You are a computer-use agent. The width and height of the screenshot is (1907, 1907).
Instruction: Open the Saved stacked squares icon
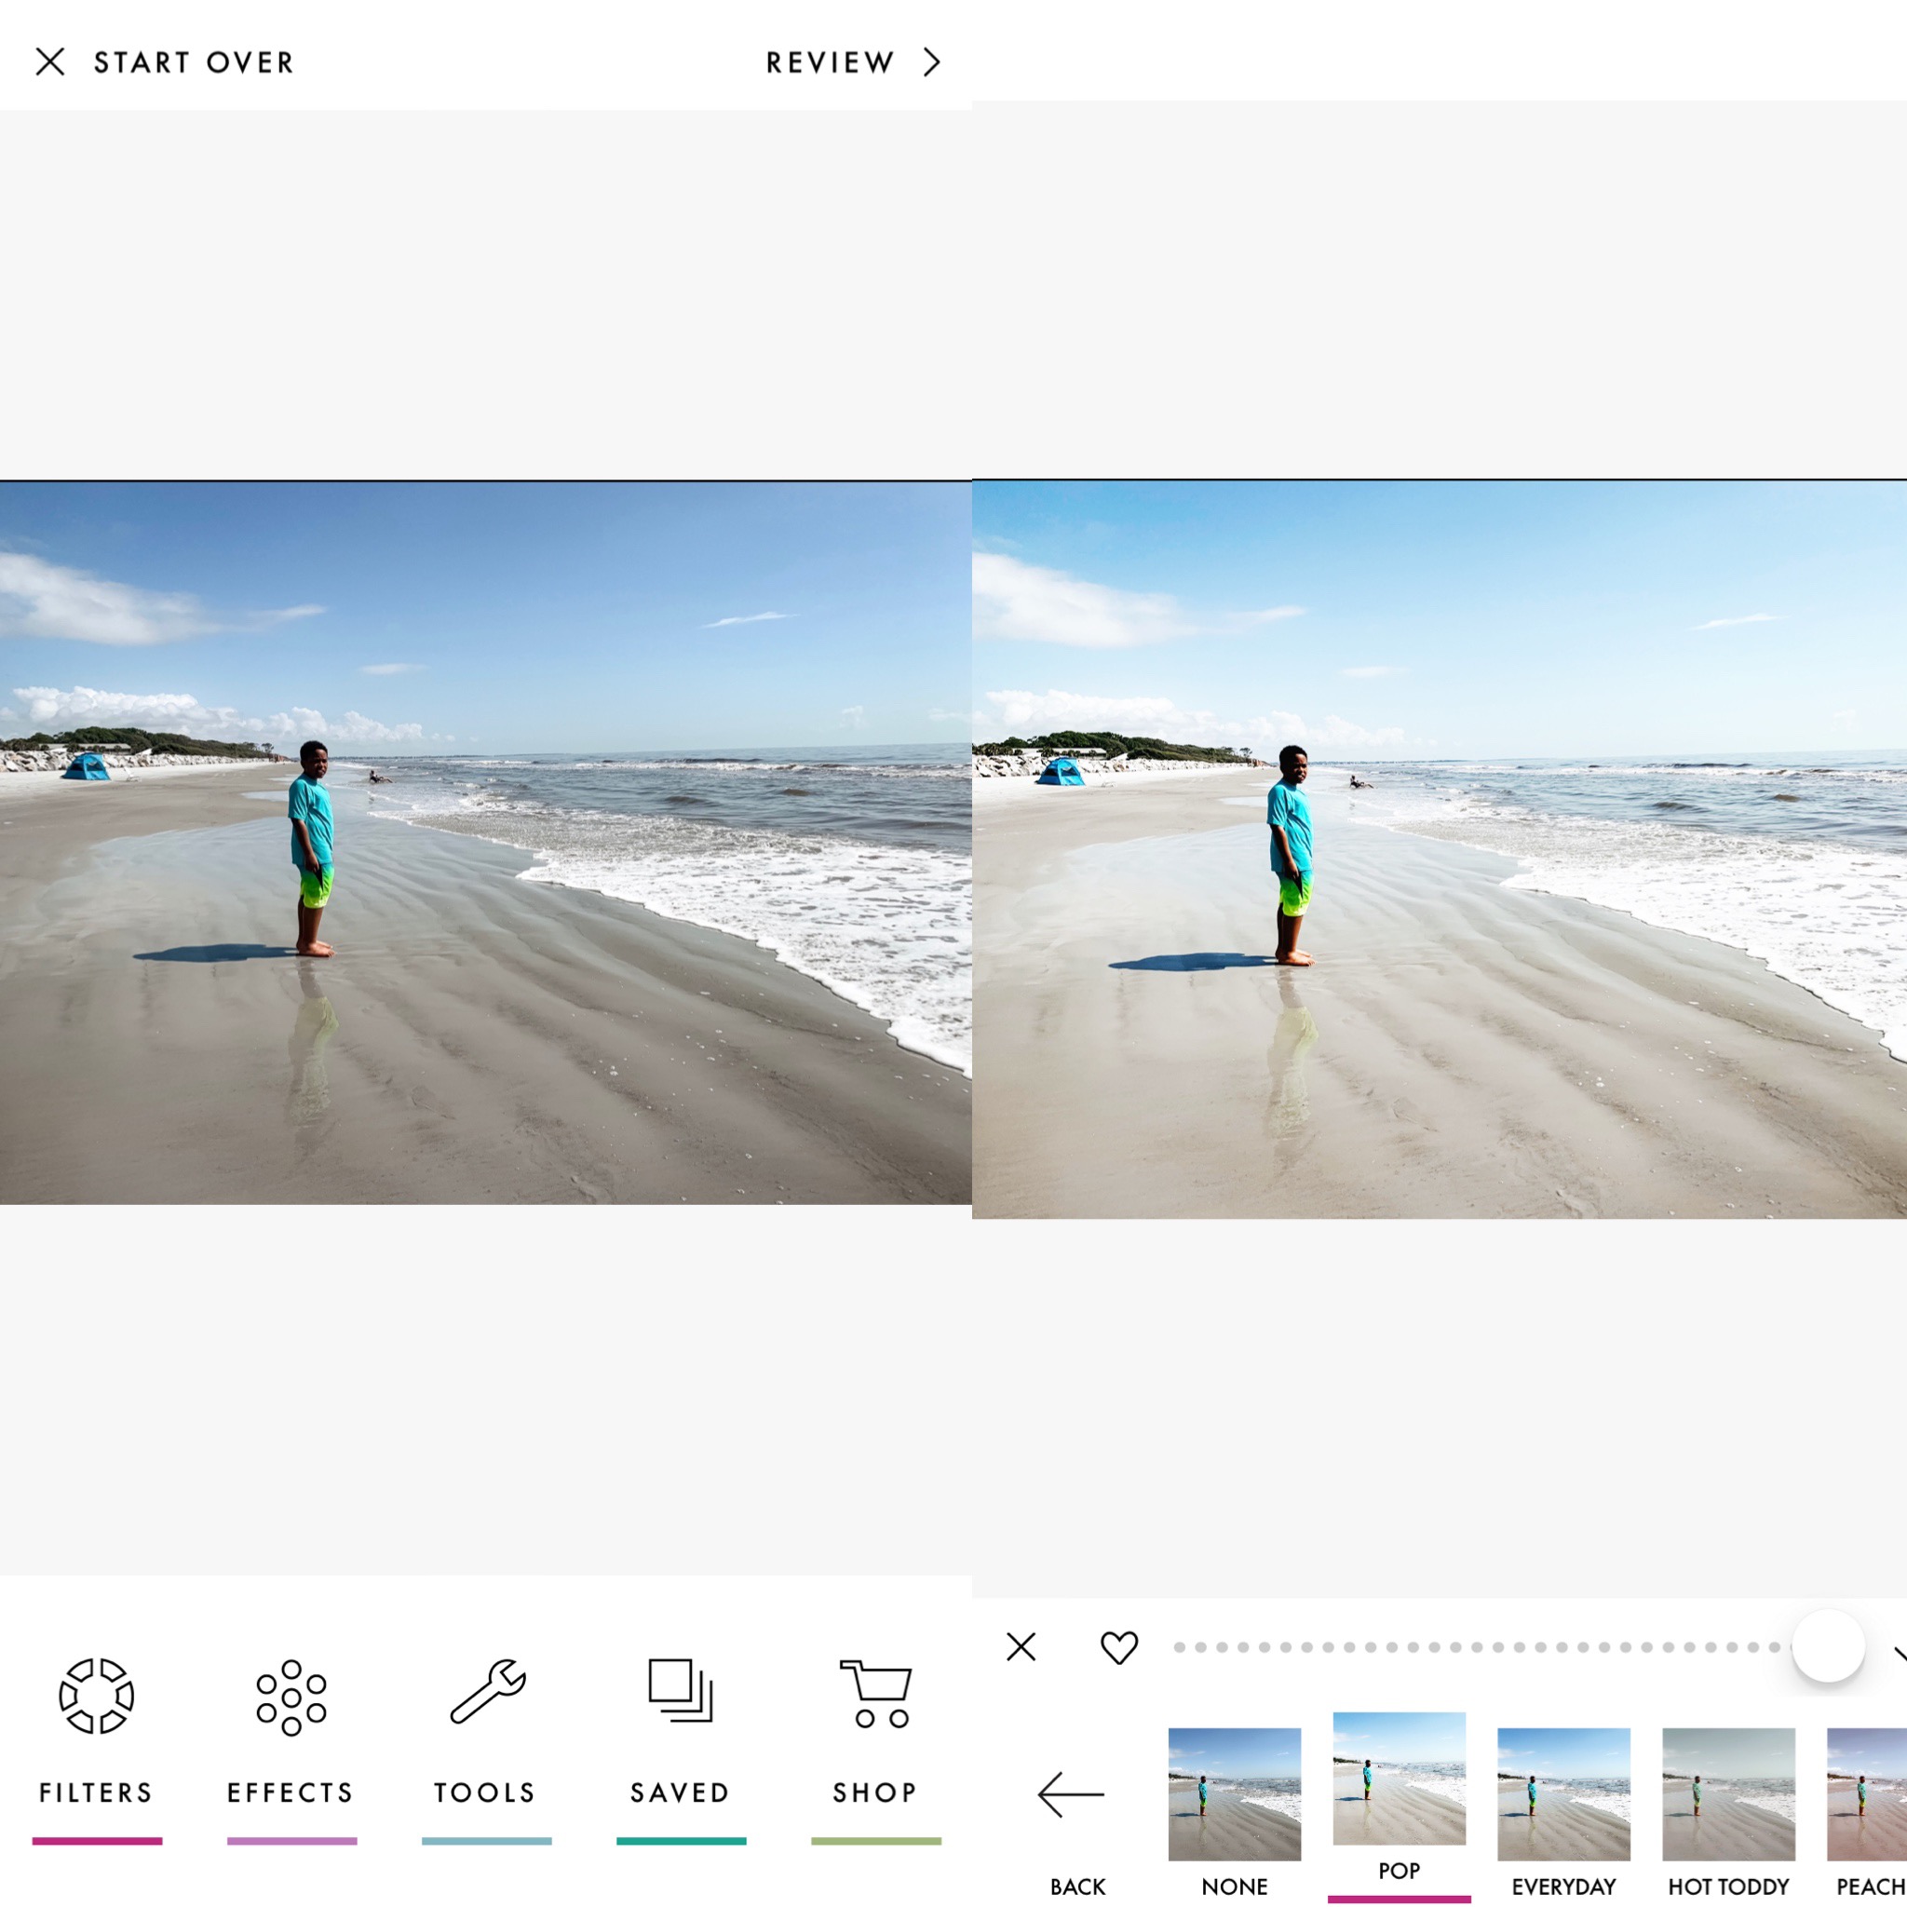(680, 1691)
